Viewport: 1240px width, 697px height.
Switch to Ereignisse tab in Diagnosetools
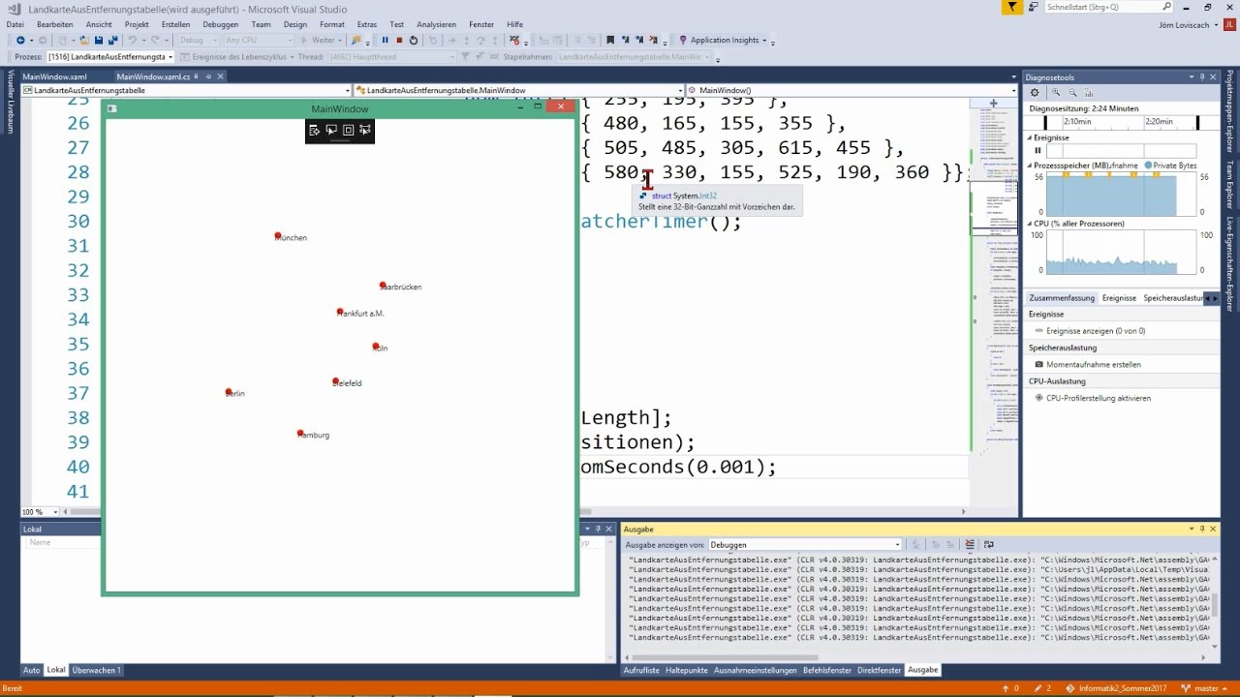point(1119,298)
